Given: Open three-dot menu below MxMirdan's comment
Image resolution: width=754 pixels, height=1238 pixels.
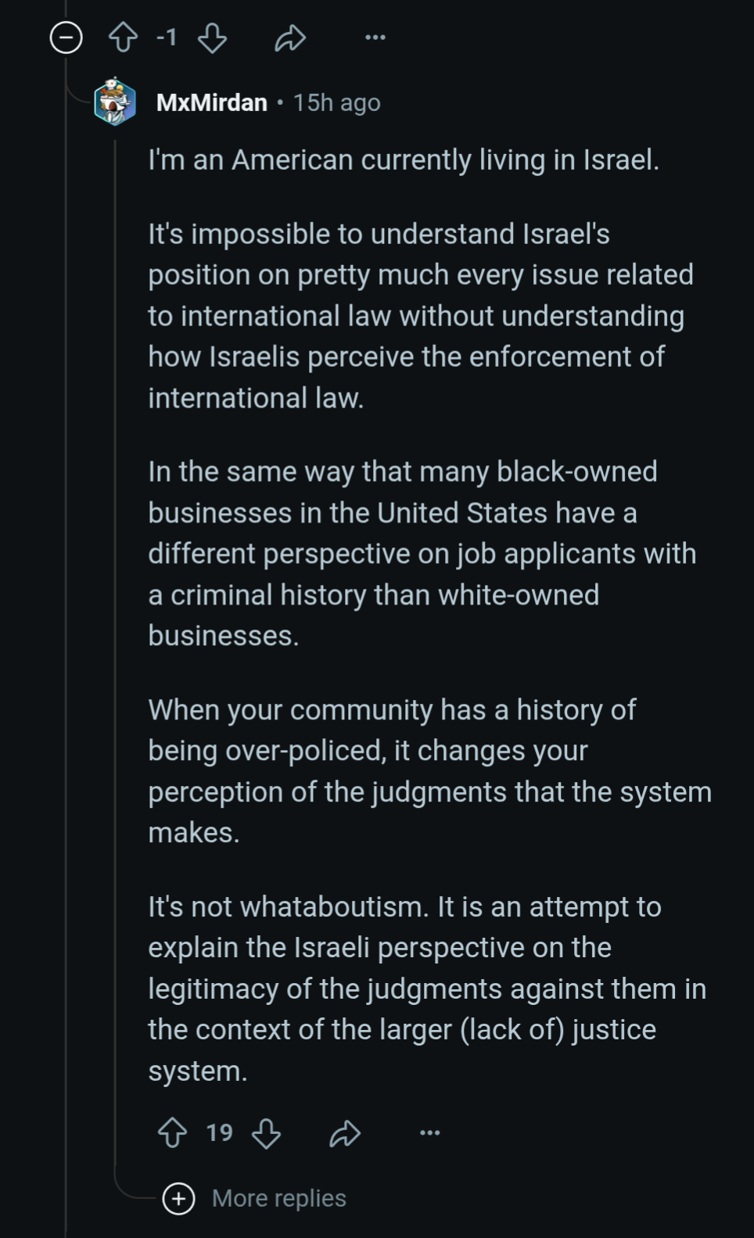Looking at the screenshot, I should pyautogui.click(x=430, y=1132).
